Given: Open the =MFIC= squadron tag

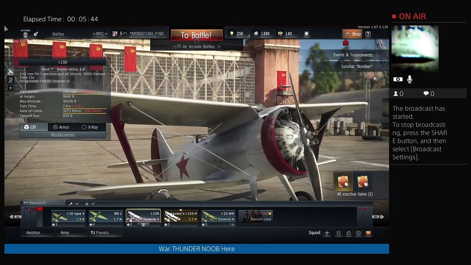Looking at the screenshot, I should (x=100, y=34).
